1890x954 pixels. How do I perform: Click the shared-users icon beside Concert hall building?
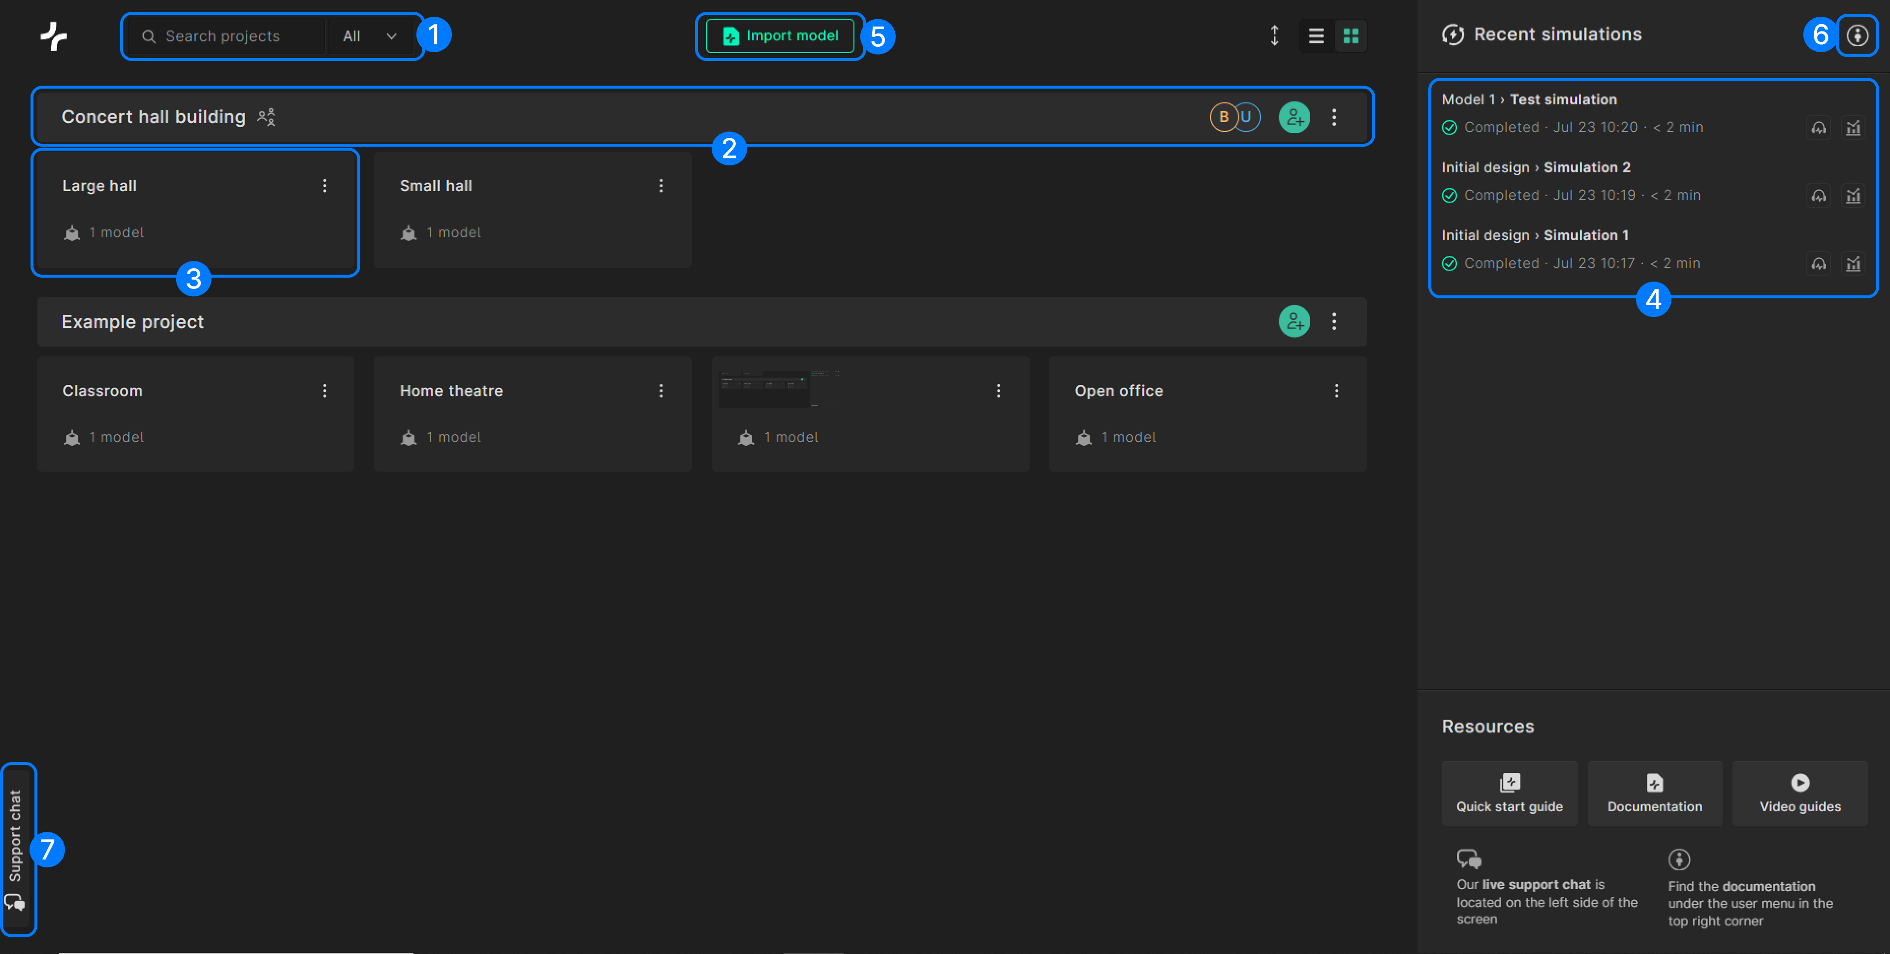pos(266,117)
